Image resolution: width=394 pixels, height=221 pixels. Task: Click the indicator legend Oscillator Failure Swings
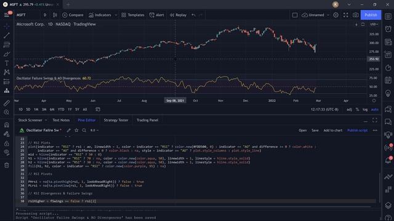48,78
